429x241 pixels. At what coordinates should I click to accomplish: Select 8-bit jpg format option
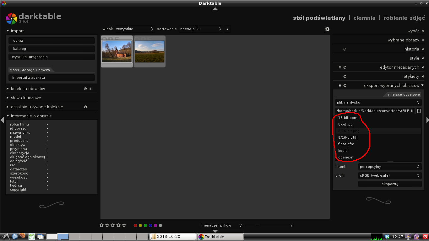coord(345,124)
